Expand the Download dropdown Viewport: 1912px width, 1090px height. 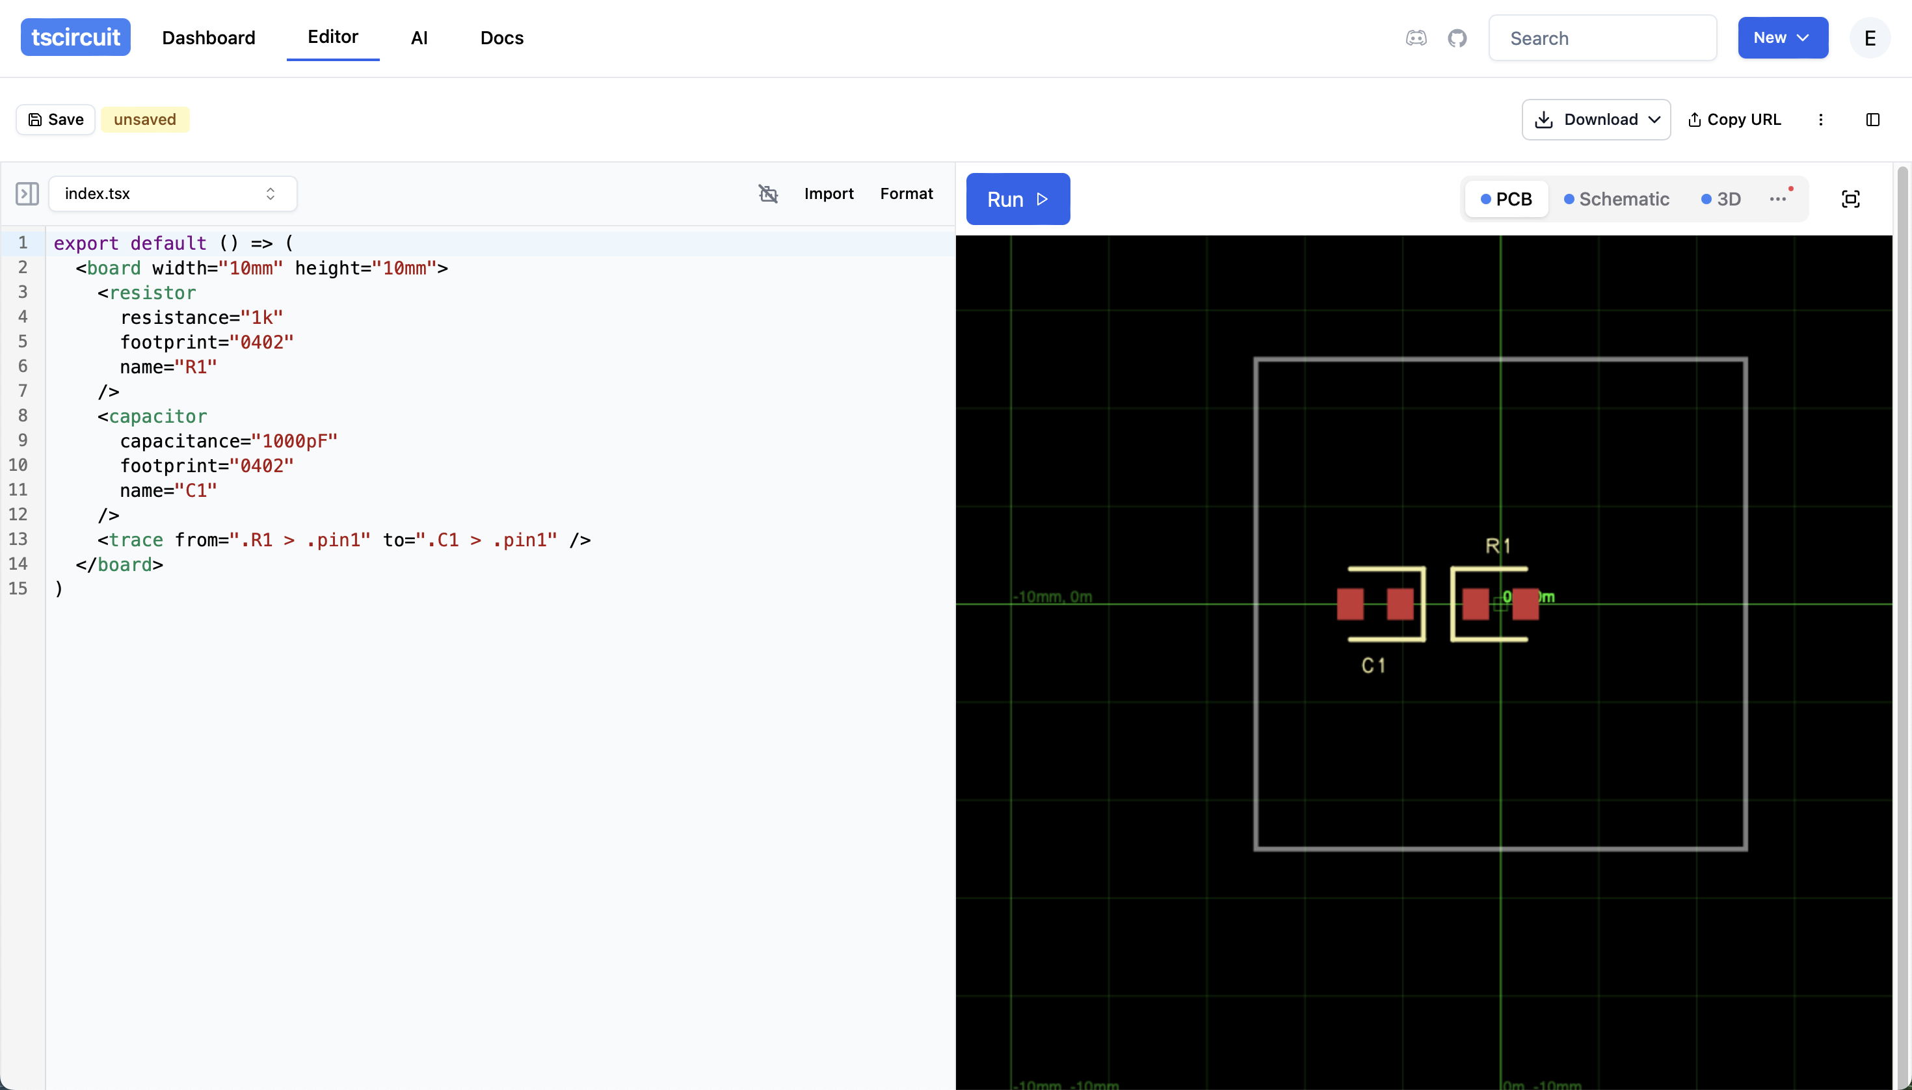click(x=1596, y=120)
